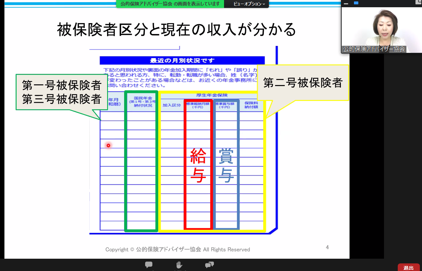Click the 標準報酬月額 column header
Screen dimensions: 422x271
click(x=198, y=105)
